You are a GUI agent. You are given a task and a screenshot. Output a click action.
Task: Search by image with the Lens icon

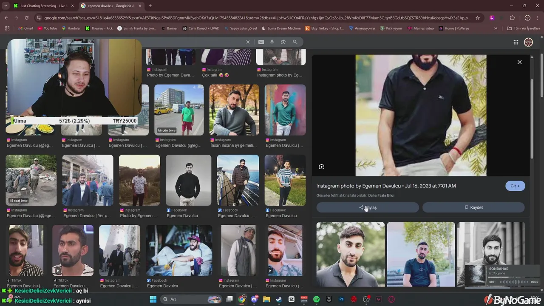point(283,42)
